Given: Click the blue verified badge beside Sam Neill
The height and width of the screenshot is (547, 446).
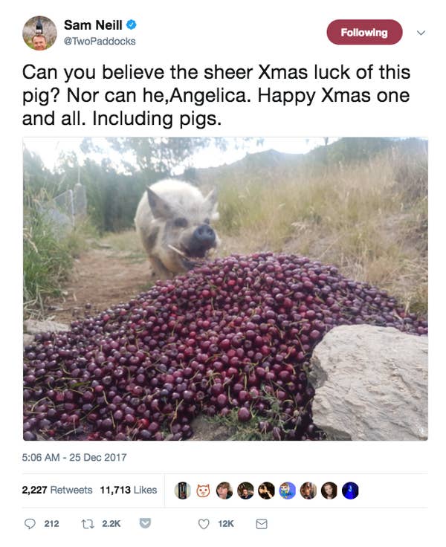Looking at the screenshot, I should click(132, 25).
